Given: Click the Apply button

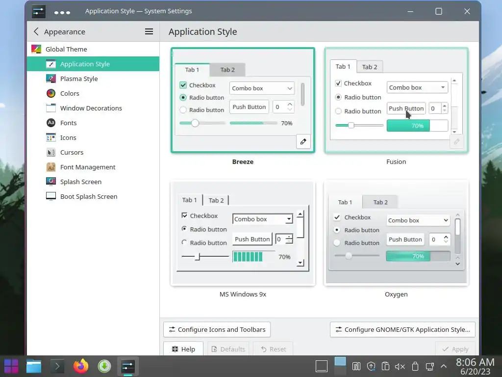Looking at the screenshot, I should click(x=455, y=349).
